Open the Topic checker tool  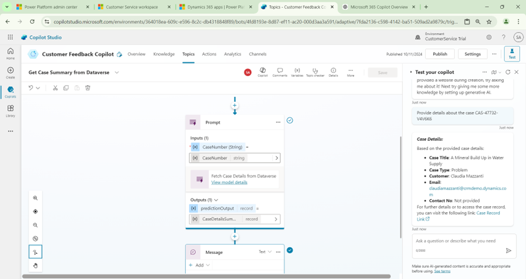[315, 72]
